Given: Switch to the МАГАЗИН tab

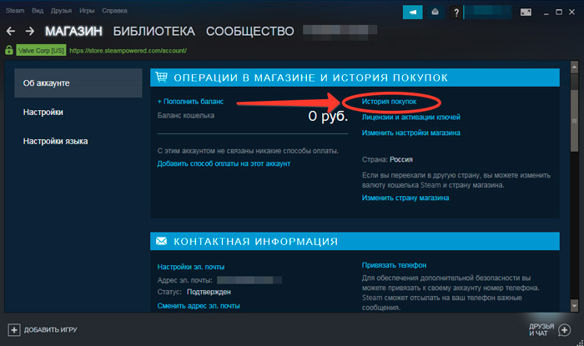Looking at the screenshot, I should coord(73,31).
